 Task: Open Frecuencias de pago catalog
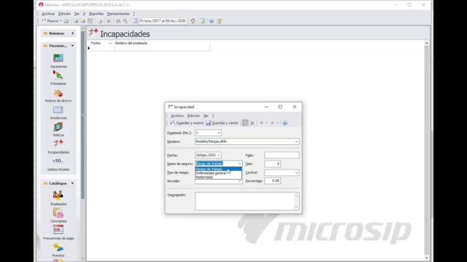[58, 233]
